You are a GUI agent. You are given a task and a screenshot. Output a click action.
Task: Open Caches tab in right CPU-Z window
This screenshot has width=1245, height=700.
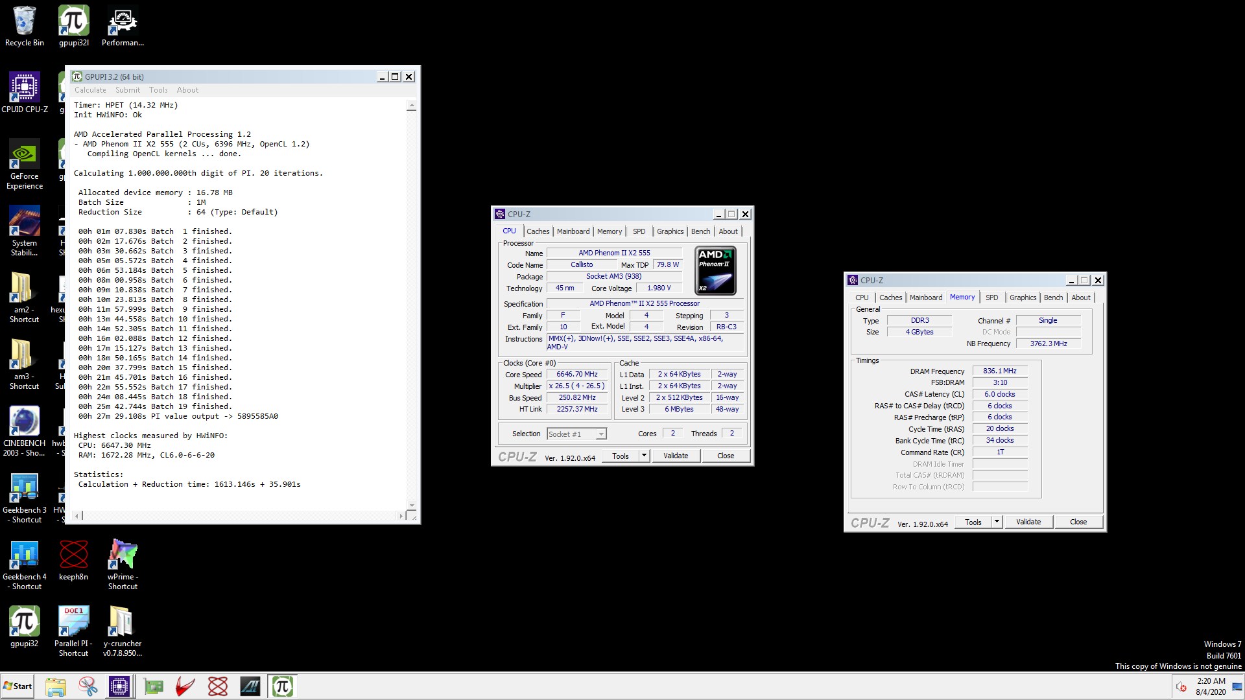click(890, 297)
